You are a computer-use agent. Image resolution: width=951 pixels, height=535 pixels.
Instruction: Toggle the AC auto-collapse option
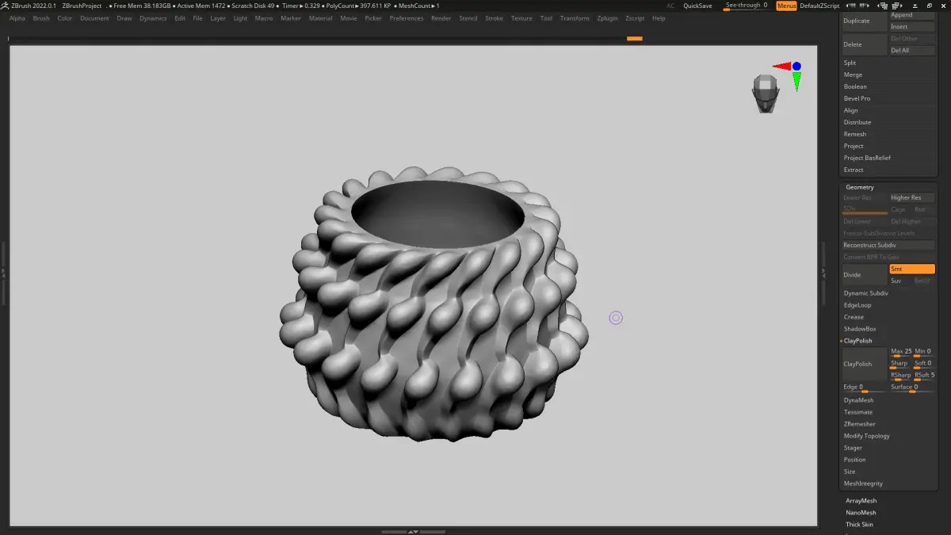coord(670,6)
